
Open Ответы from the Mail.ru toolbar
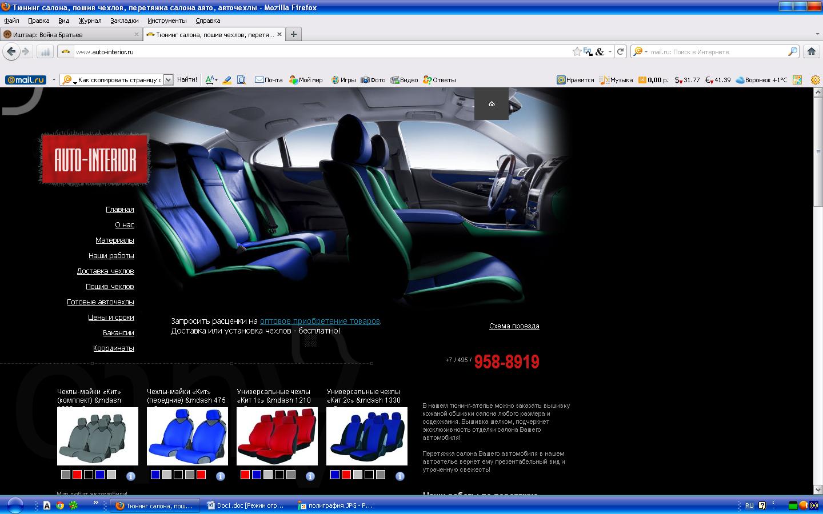(440, 80)
